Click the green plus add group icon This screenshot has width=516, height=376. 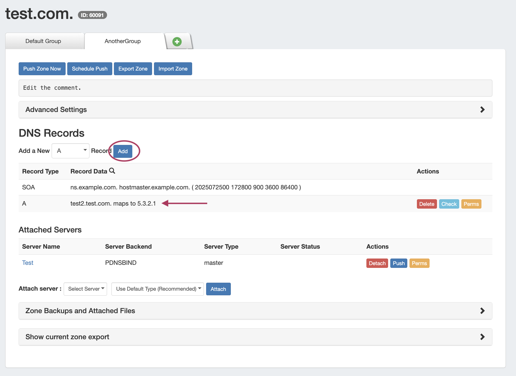pos(177,42)
